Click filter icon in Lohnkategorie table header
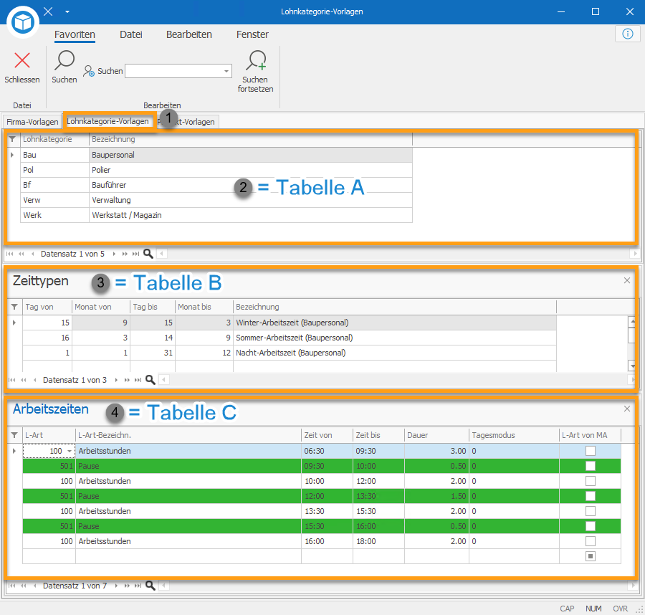The height and width of the screenshot is (615, 645). point(12,139)
